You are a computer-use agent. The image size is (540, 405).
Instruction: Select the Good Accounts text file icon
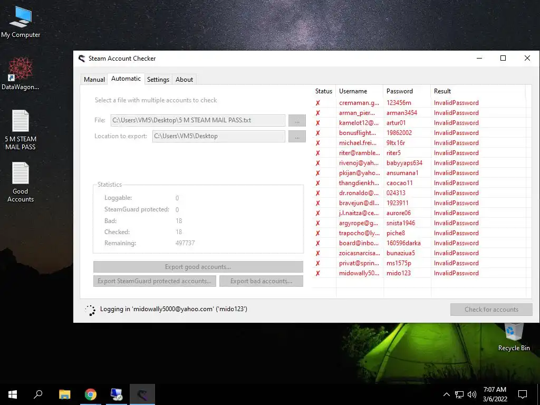point(21,182)
